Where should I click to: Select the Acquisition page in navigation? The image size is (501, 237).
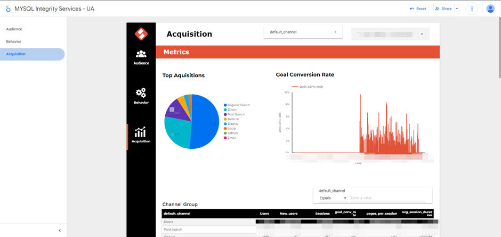click(x=16, y=54)
